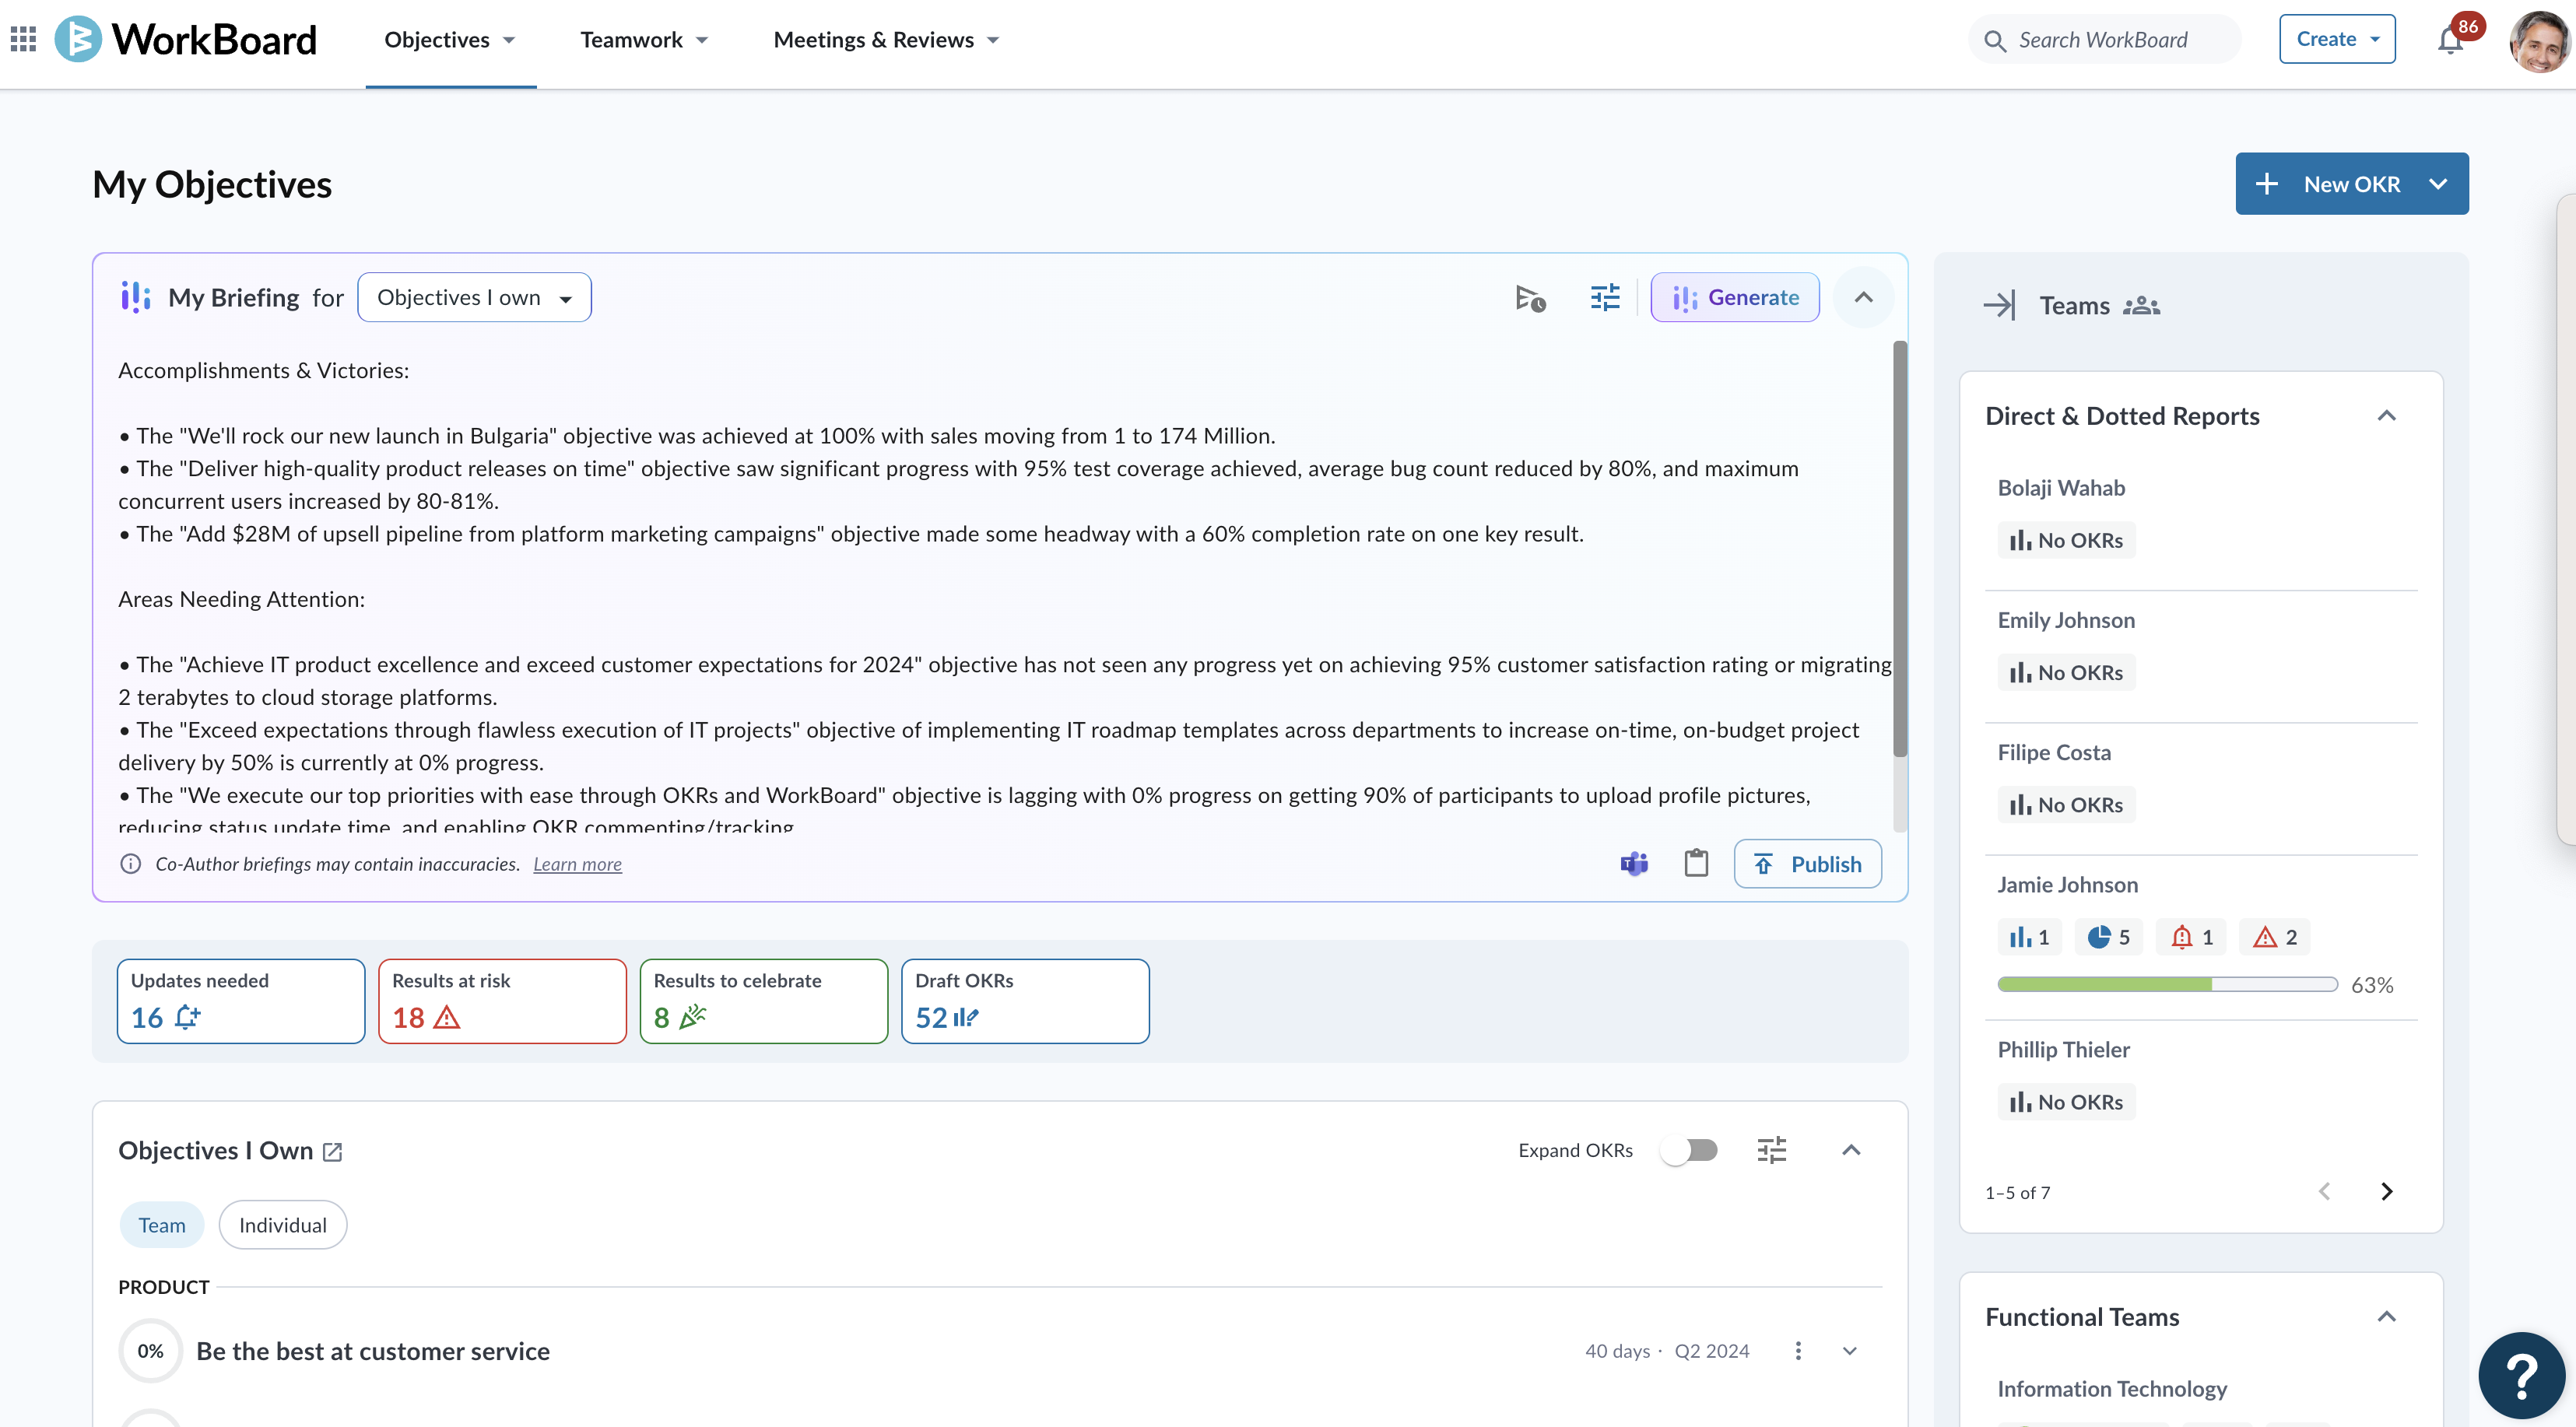Select the Individual filter pill
Image resolution: width=2576 pixels, height=1427 pixels.
[x=282, y=1225]
